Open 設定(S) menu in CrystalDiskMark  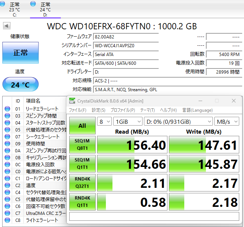click(x=99, y=110)
